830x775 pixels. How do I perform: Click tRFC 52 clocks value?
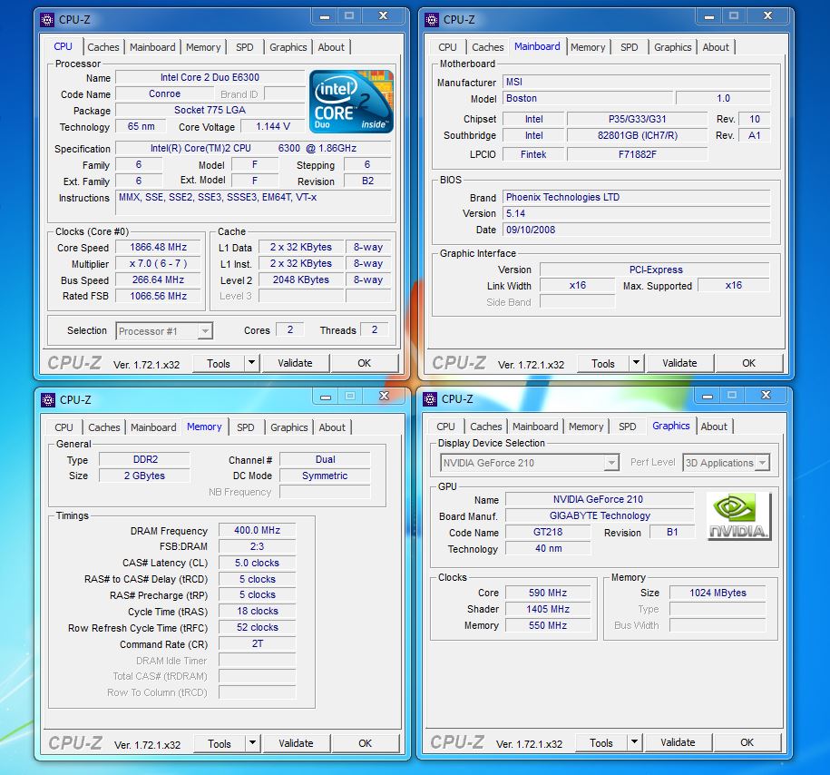point(257,627)
